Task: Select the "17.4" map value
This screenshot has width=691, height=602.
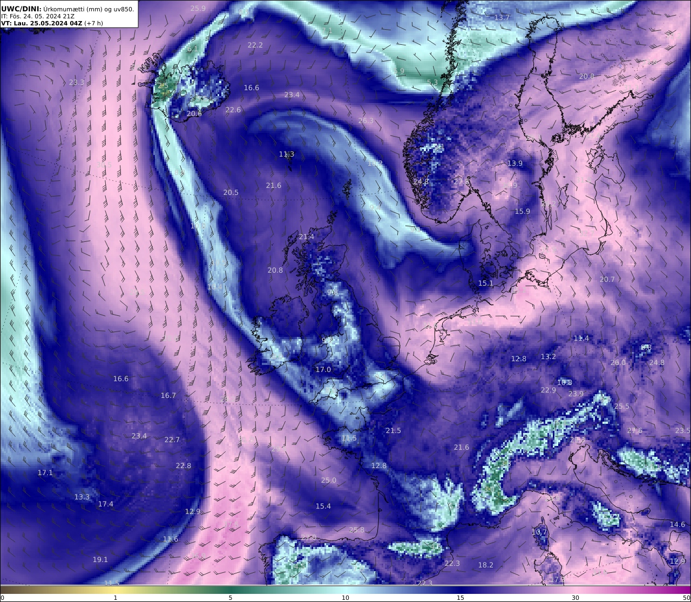Action: [x=106, y=504]
